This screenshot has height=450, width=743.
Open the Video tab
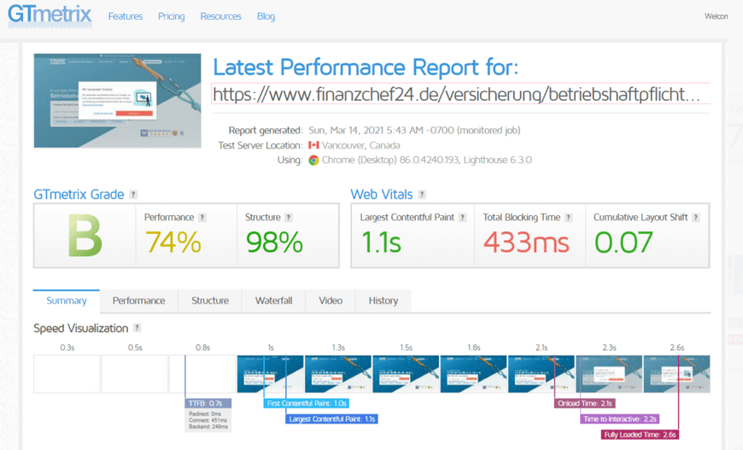tap(331, 301)
